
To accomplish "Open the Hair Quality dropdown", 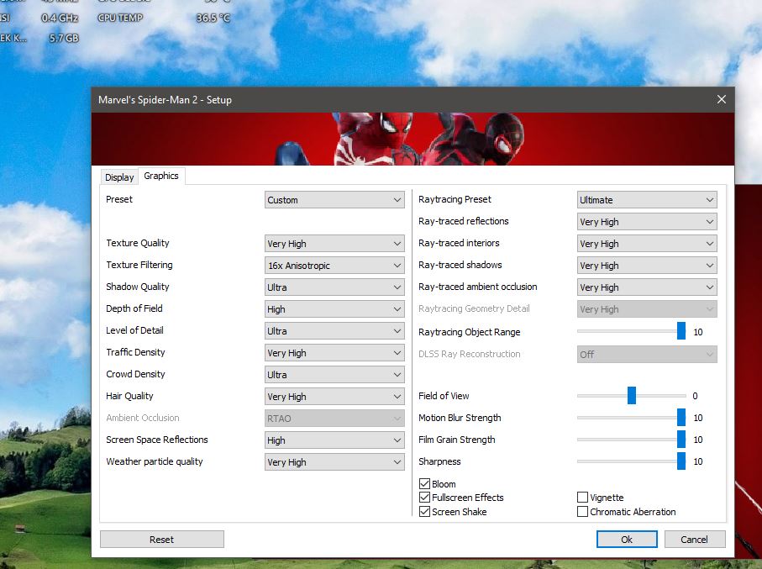I will coord(334,397).
